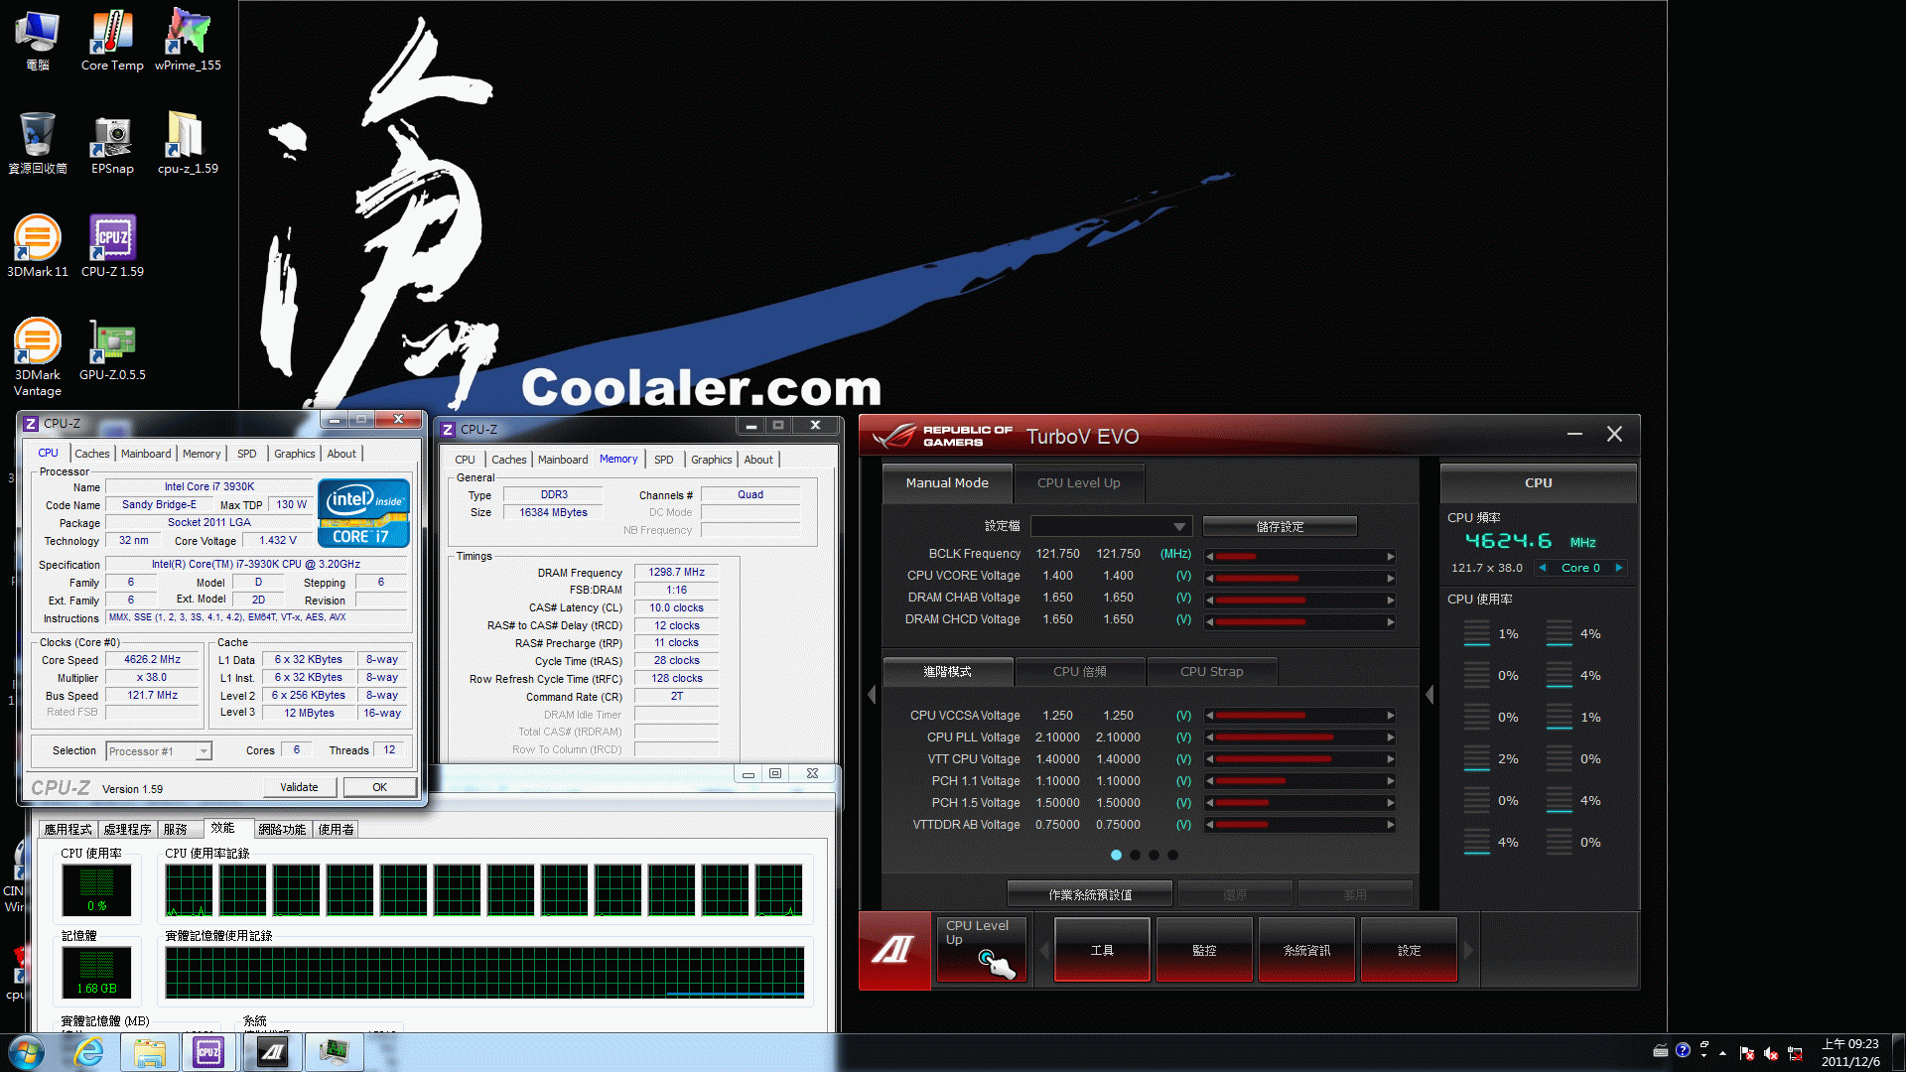This screenshot has width=1906, height=1072.
Task: Open the EPSnap desktop icon
Action: tap(112, 144)
